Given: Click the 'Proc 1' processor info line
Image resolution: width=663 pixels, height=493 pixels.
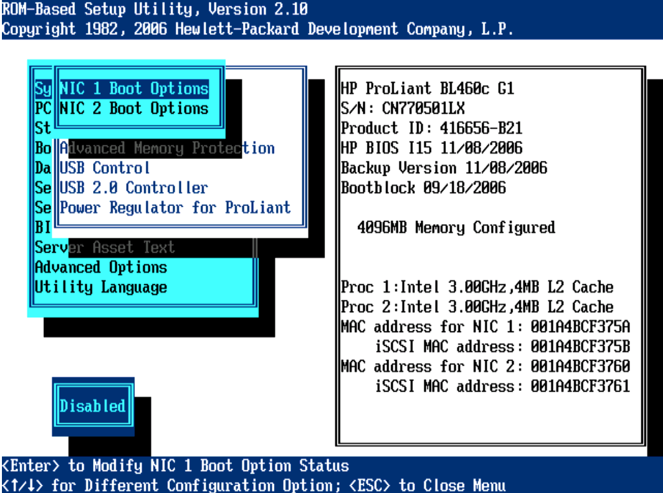Looking at the screenshot, I should point(477,287).
